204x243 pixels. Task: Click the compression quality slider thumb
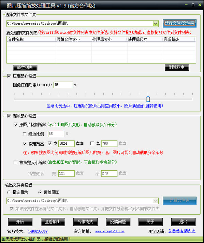[148, 99]
